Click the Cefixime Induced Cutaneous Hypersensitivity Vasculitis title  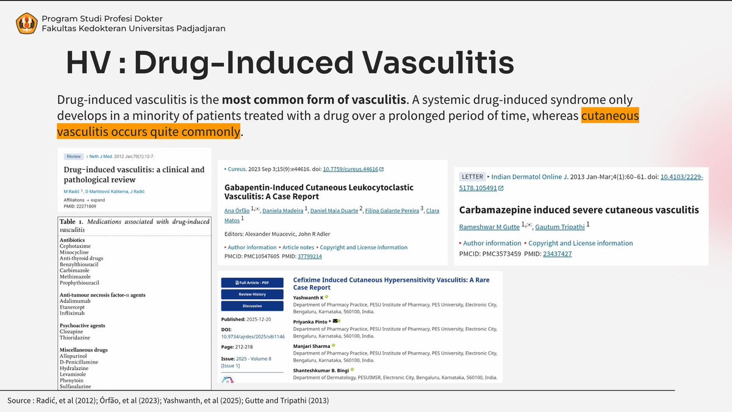point(391,283)
